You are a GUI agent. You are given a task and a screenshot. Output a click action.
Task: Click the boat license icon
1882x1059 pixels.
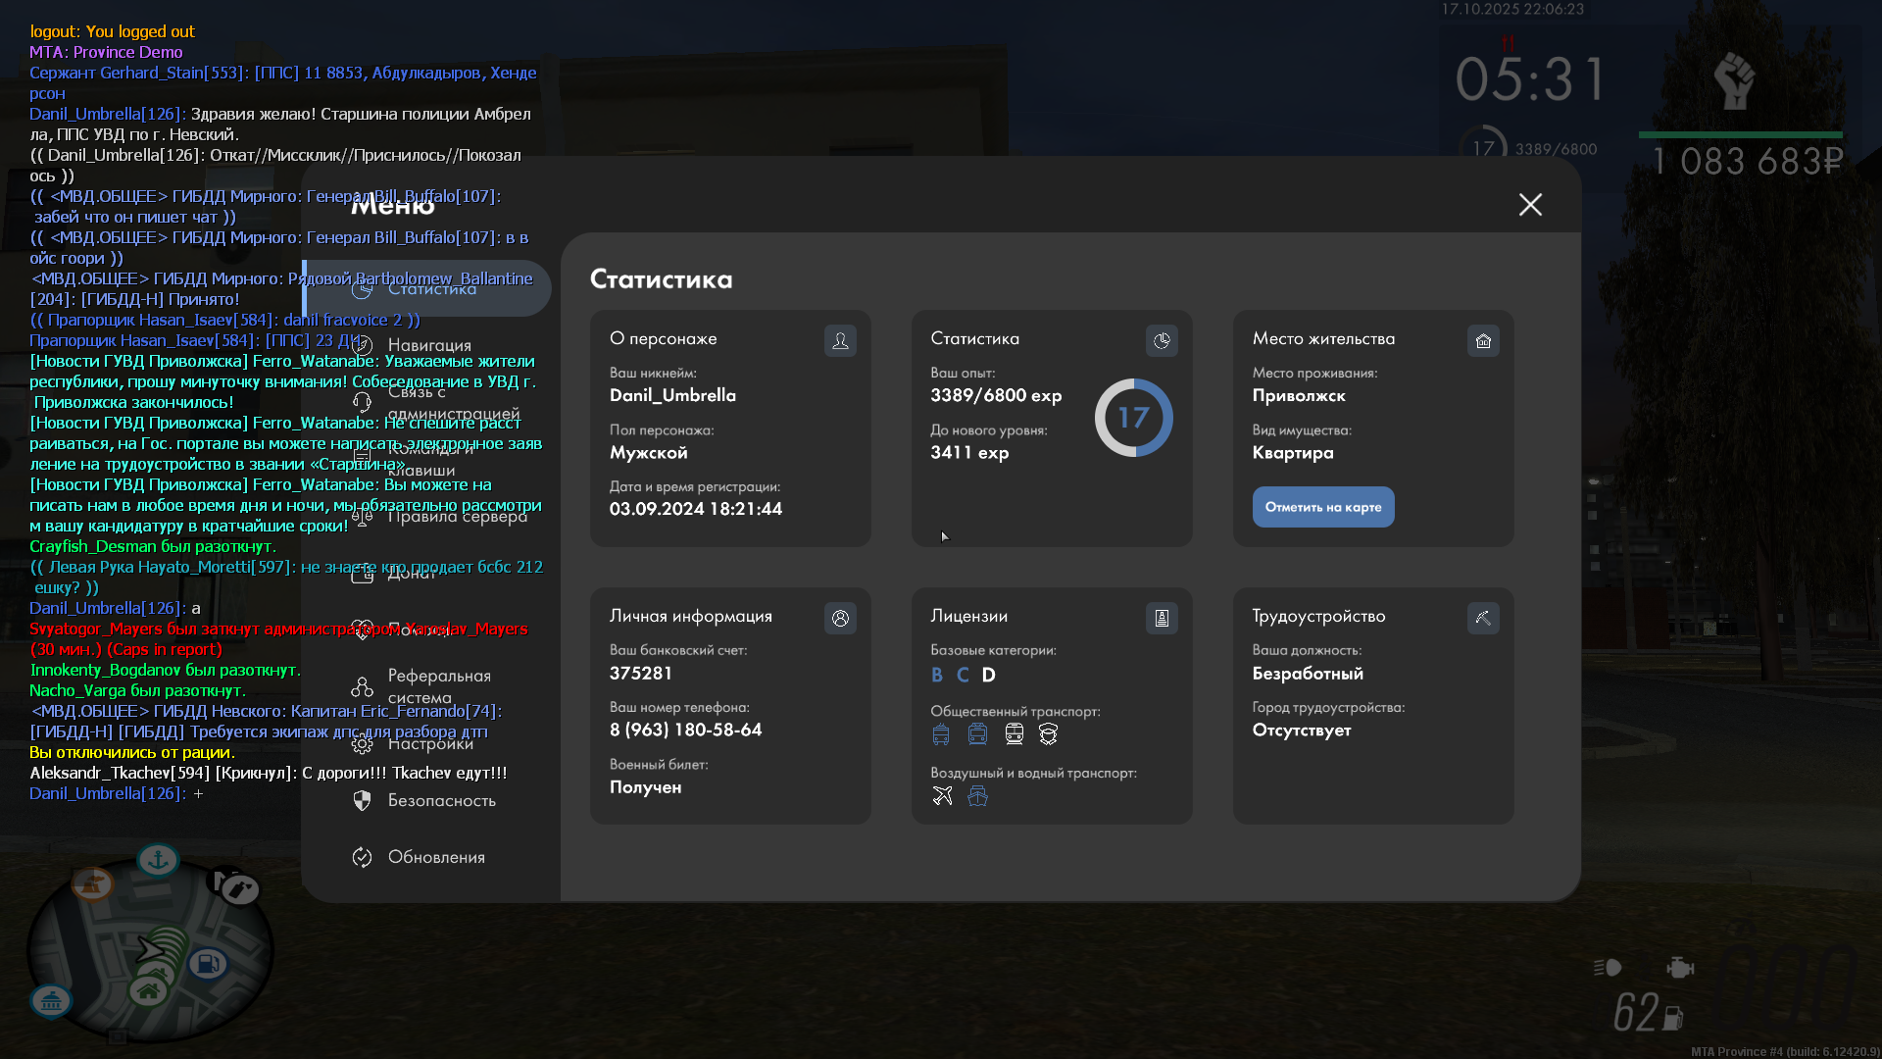(x=977, y=795)
